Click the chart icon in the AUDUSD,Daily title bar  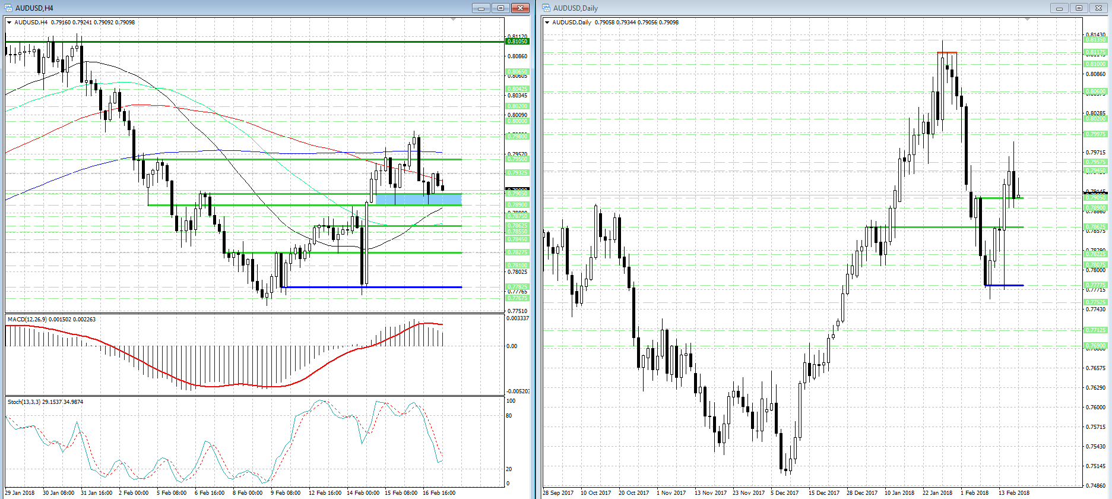tap(546, 8)
